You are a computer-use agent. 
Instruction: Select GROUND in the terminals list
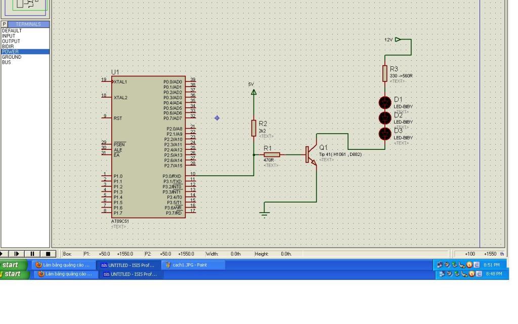click(x=25, y=57)
